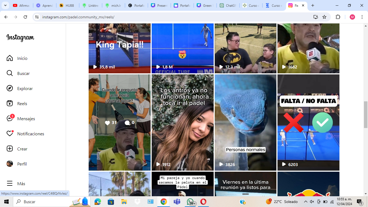Open Notificaciones heart icon
The width and height of the screenshot is (368, 207).
click(x=10, y=134)
